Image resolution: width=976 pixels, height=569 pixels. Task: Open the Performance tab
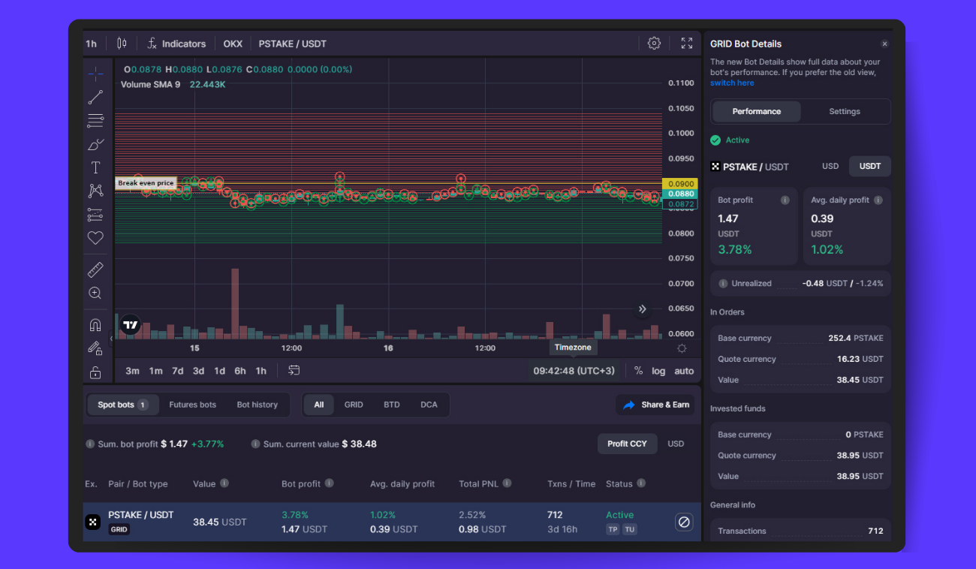[x=757, y=111]
